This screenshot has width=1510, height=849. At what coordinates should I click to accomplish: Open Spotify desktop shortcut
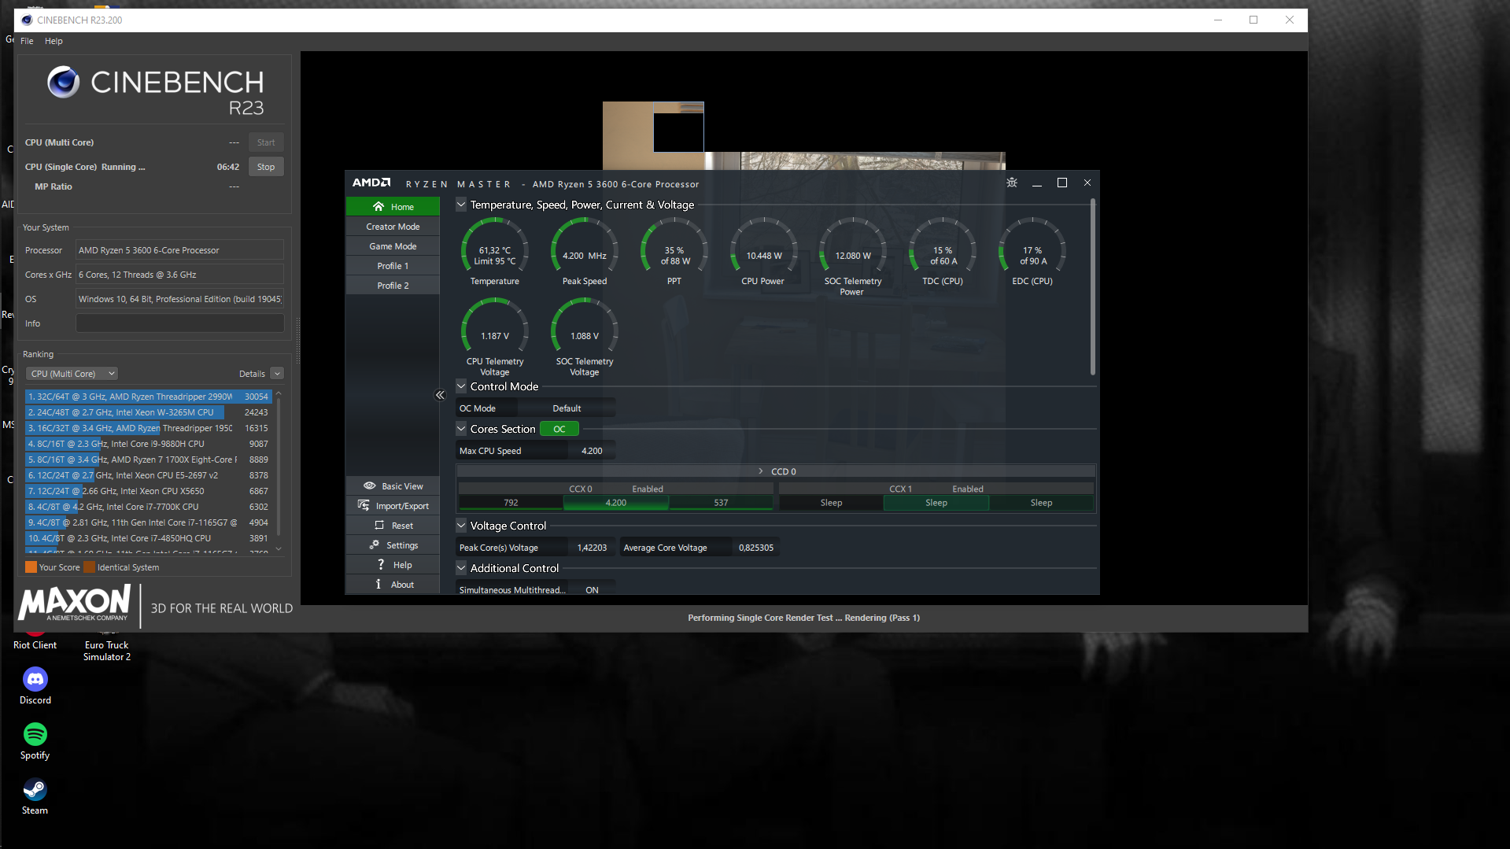point(35,741)
